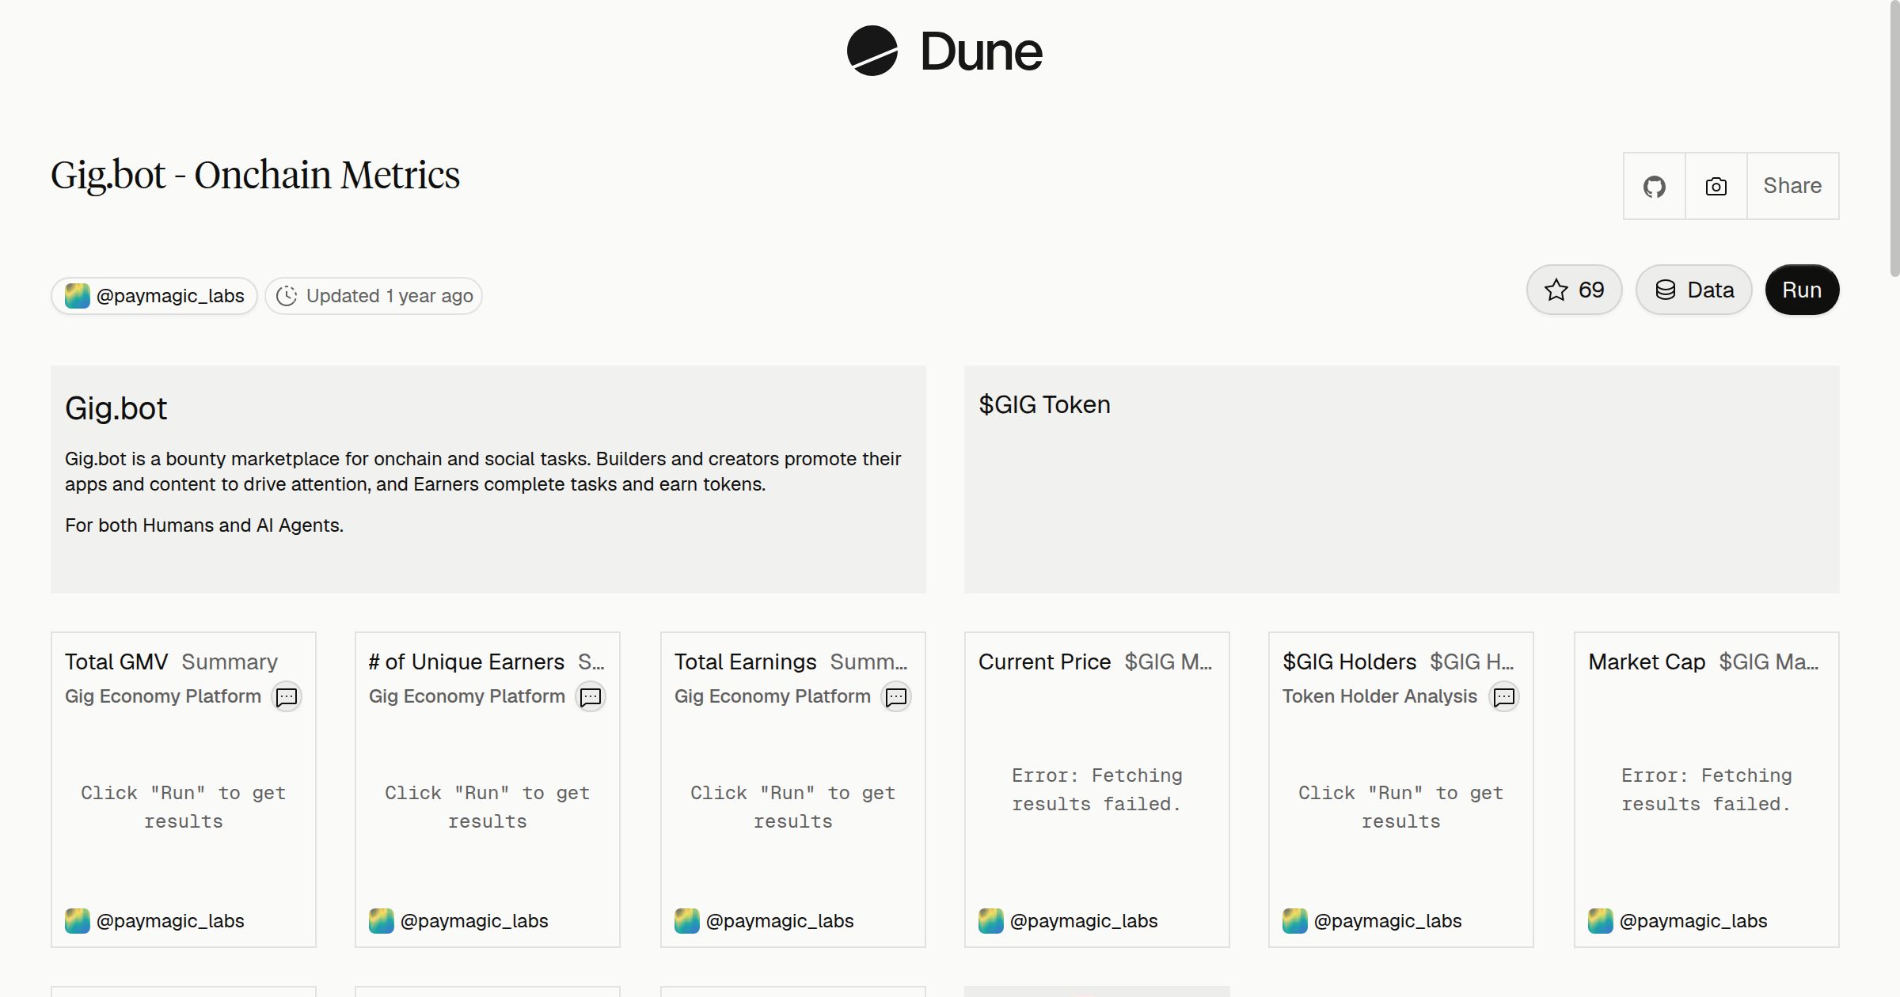Viewport: 1900px width, 997px height.
Task: Click the star icon next to 69
Action: (x=1556, y=290)
